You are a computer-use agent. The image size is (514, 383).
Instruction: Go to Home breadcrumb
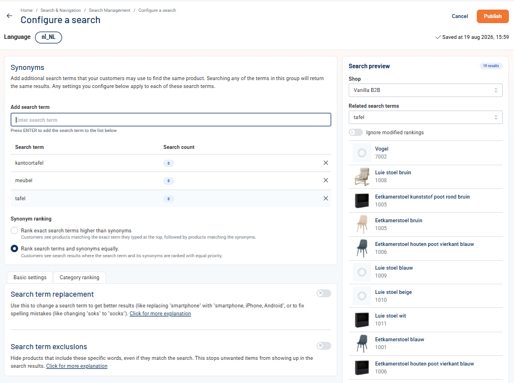point(27,10)
